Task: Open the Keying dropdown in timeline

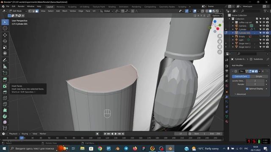Action: pyautogui.click(x=26, y=134)
